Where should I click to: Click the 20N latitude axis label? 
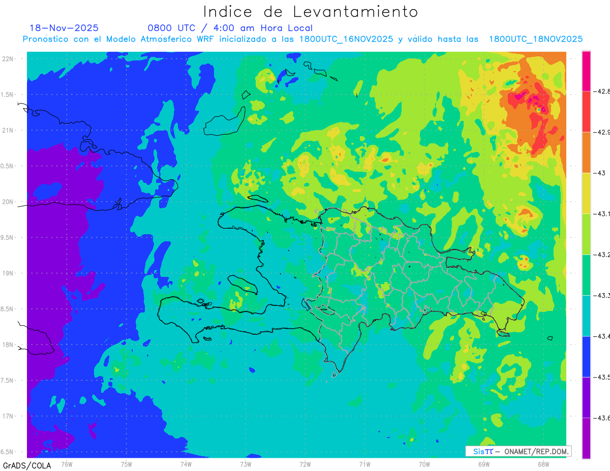tap(9, 202)
